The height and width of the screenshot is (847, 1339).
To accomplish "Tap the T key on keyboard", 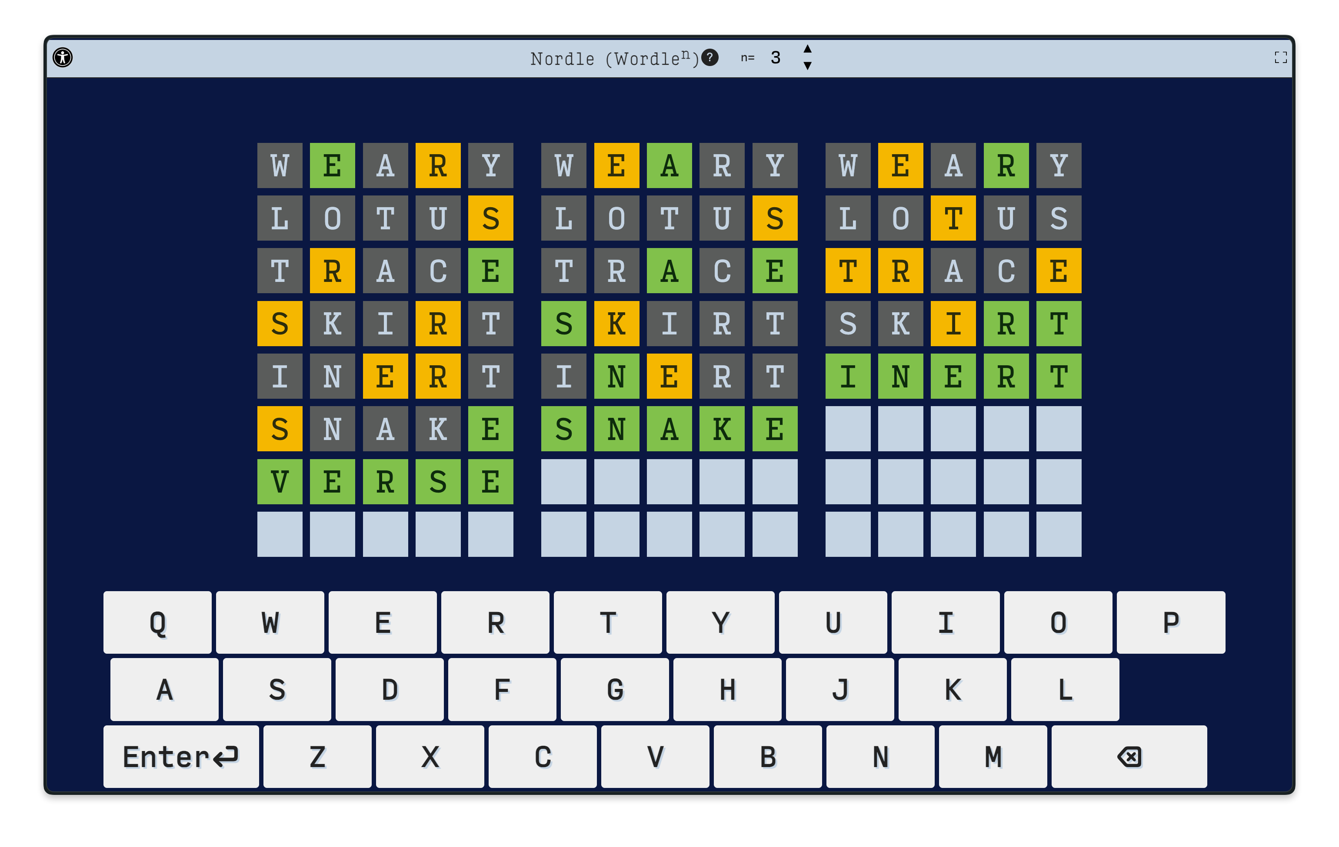I will pyautogui.click(x=608, y=622).
